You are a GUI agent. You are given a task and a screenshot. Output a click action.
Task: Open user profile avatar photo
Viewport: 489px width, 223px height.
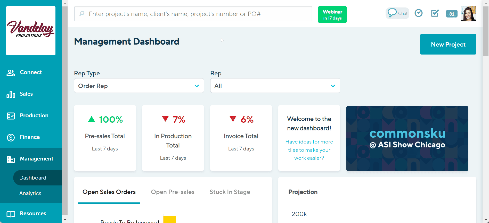[x=468, y=14]
